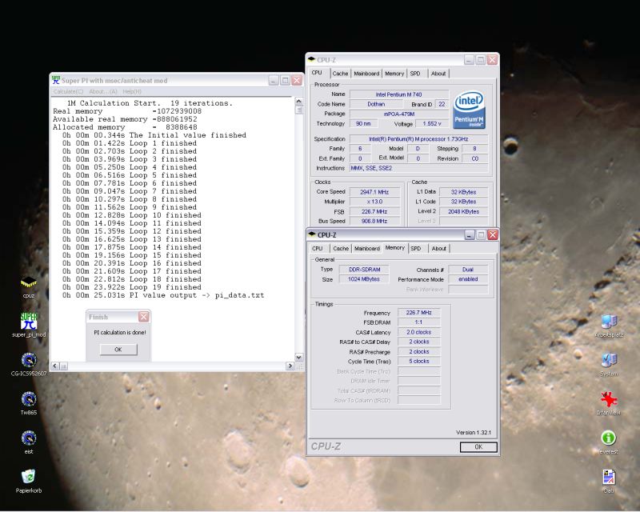This screenshot has width=640, height=512.
Task: Select the System desktop icon
Action: [x=609, y=364]
